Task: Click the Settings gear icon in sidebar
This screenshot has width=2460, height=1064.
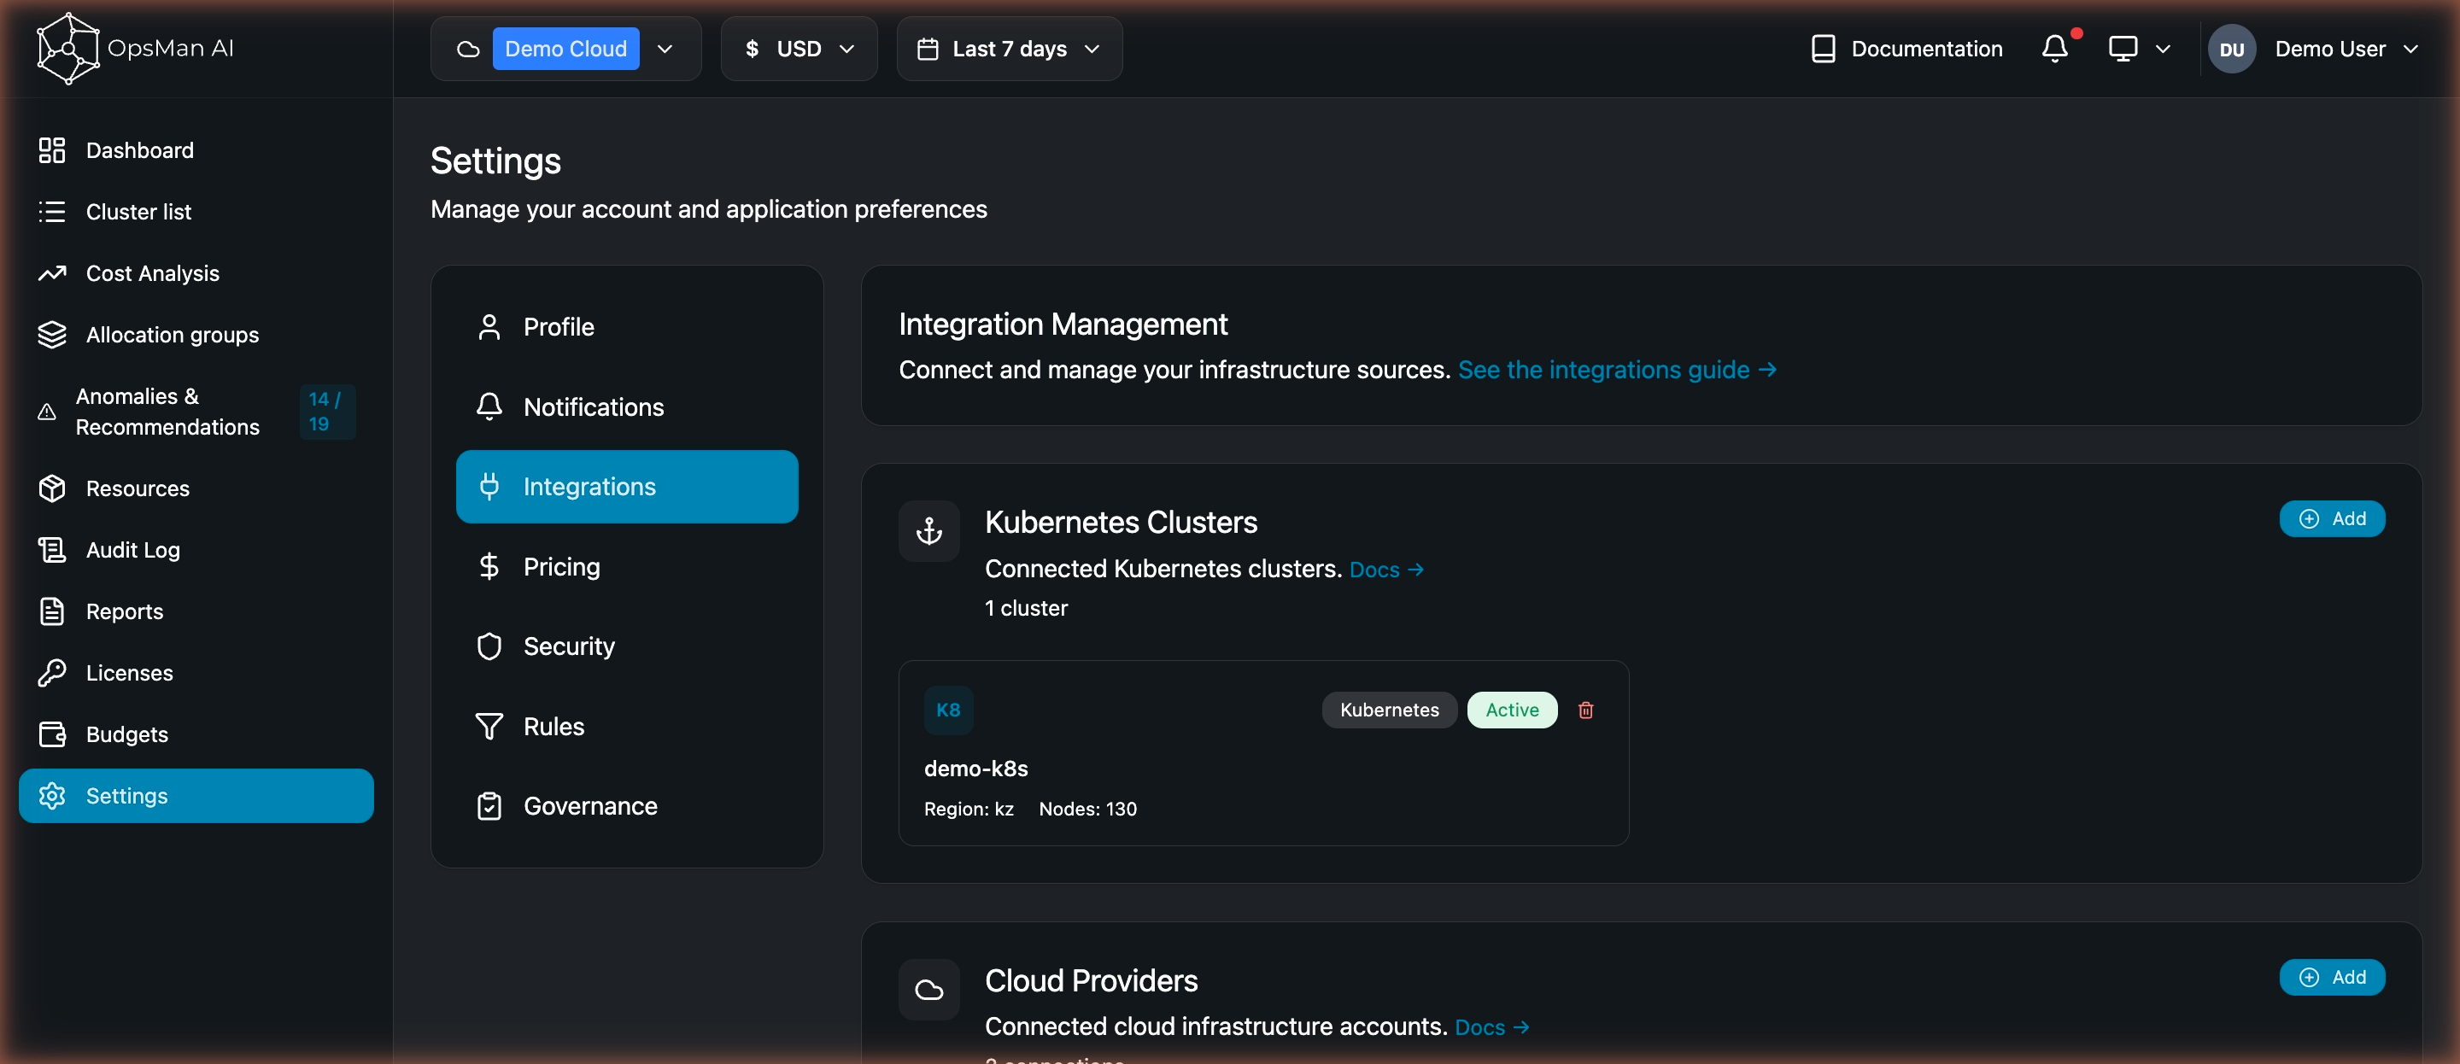Action: (51, 796)
